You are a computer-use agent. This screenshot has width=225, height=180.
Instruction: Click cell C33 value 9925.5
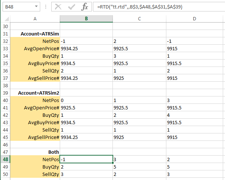pyautogui.click(x=139, y=48)
